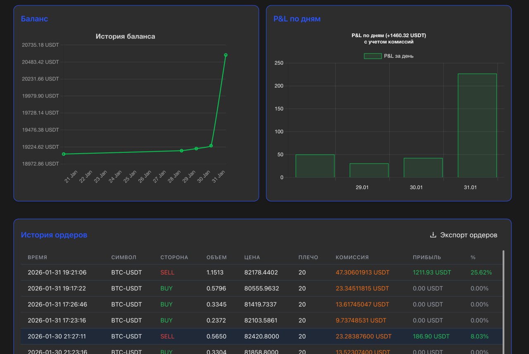Click the tallest P&L bar for 31.01
The image size is (529, 354).
point(477,126)
